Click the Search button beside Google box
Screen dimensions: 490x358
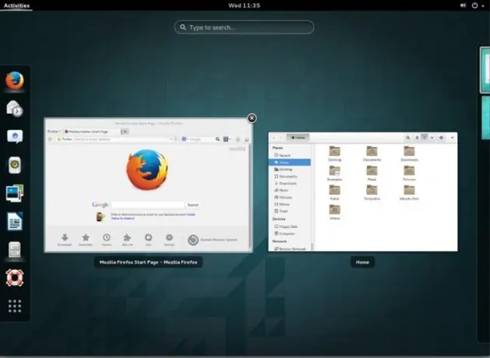[x=193, y=205]
